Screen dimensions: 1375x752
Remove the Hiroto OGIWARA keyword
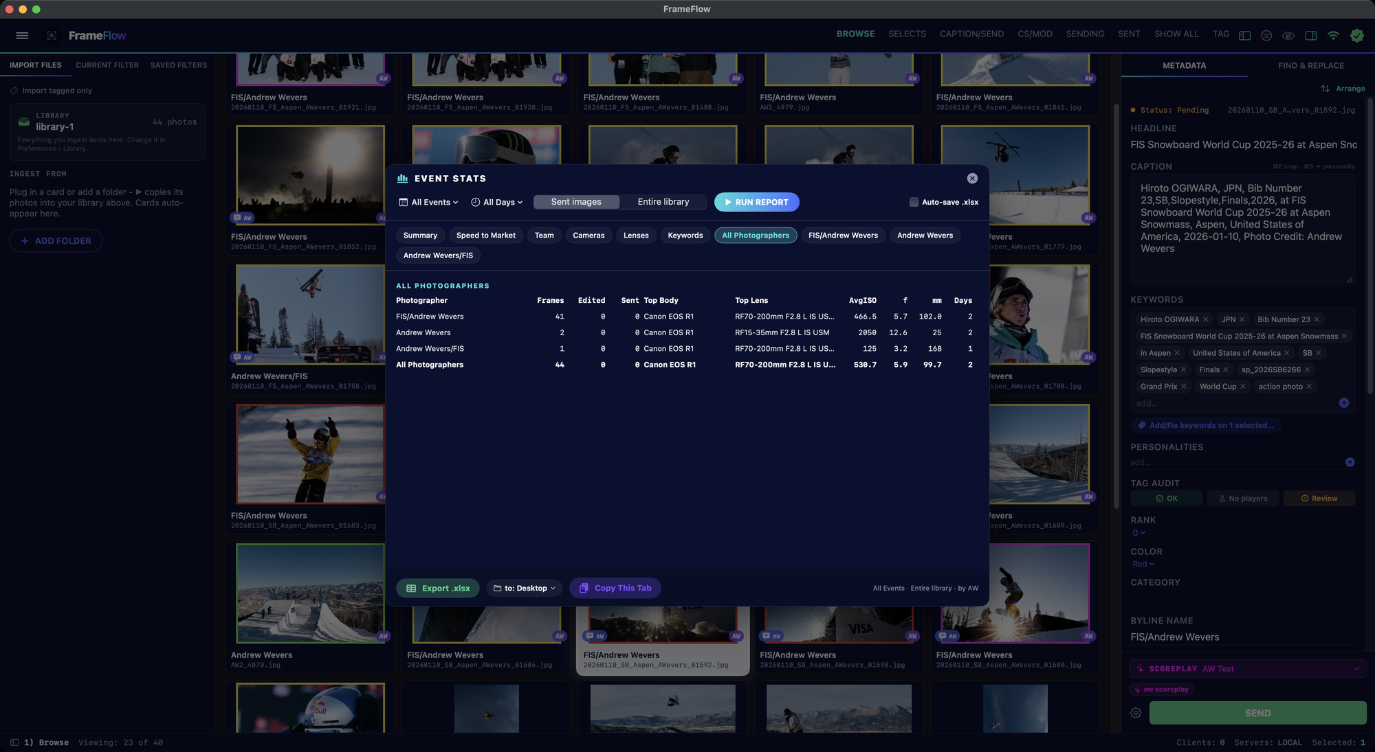tap(1205, 319)
